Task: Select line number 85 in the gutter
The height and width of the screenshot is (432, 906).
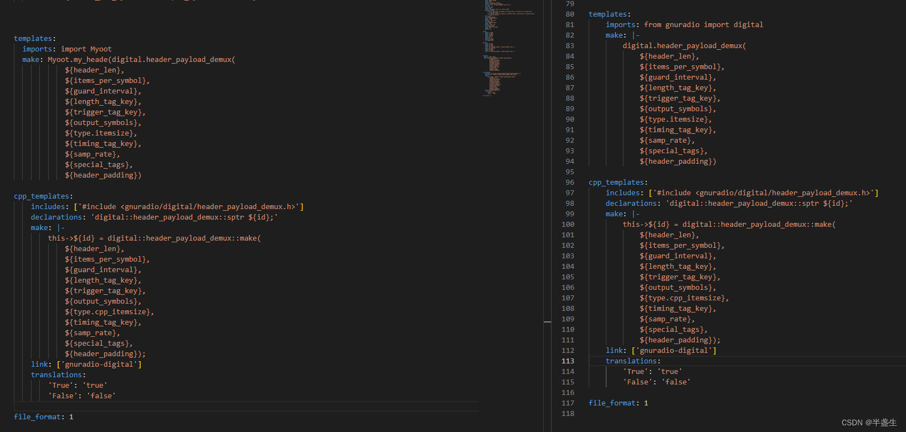Action: (570, 67)
